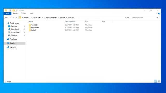Click New folder icon in title bar
This screenshot has width=166, height=93.
[13, 10]
